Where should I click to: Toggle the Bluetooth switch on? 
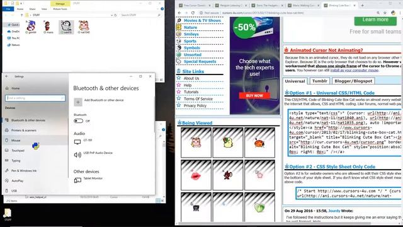(x=78, y=120)
